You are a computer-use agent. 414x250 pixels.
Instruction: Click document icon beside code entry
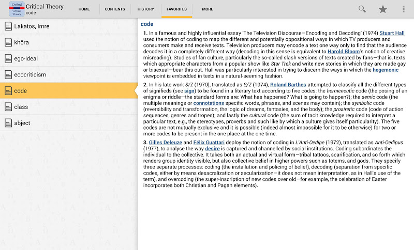click(x=8, y=90)
